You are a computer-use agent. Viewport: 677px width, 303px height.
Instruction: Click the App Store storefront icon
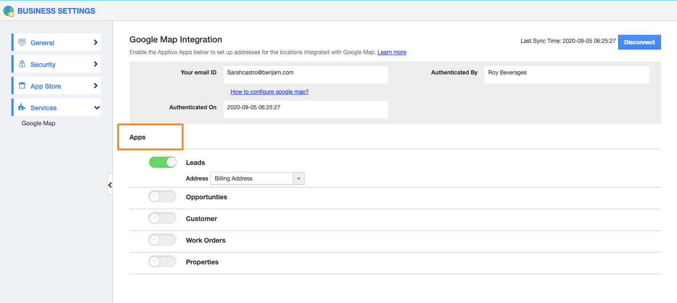[22, 86]
